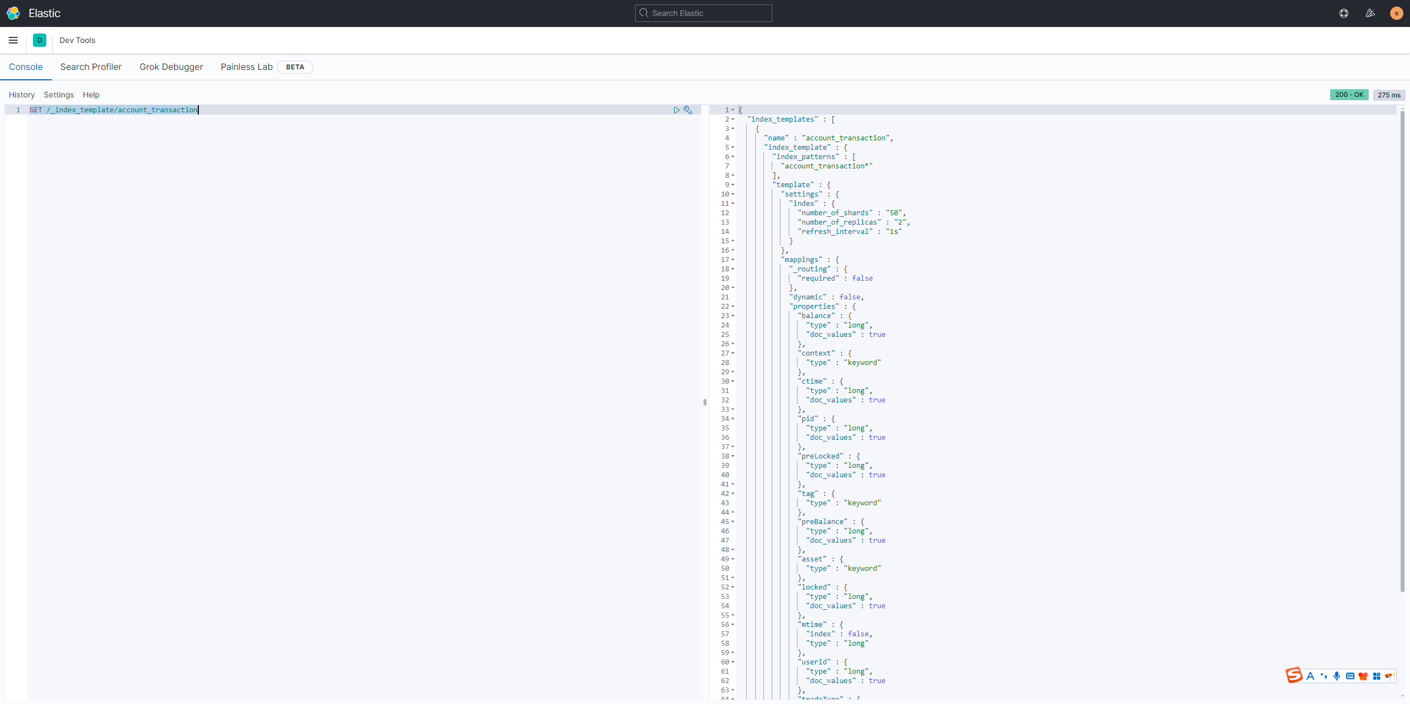
Task: Open the Sogou soft keyboard
Action: coord(1350,676)
